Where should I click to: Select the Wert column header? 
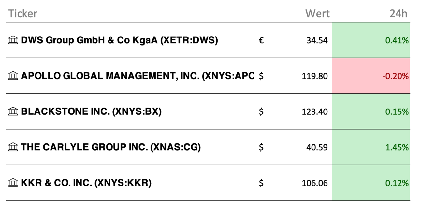(317, 14)
